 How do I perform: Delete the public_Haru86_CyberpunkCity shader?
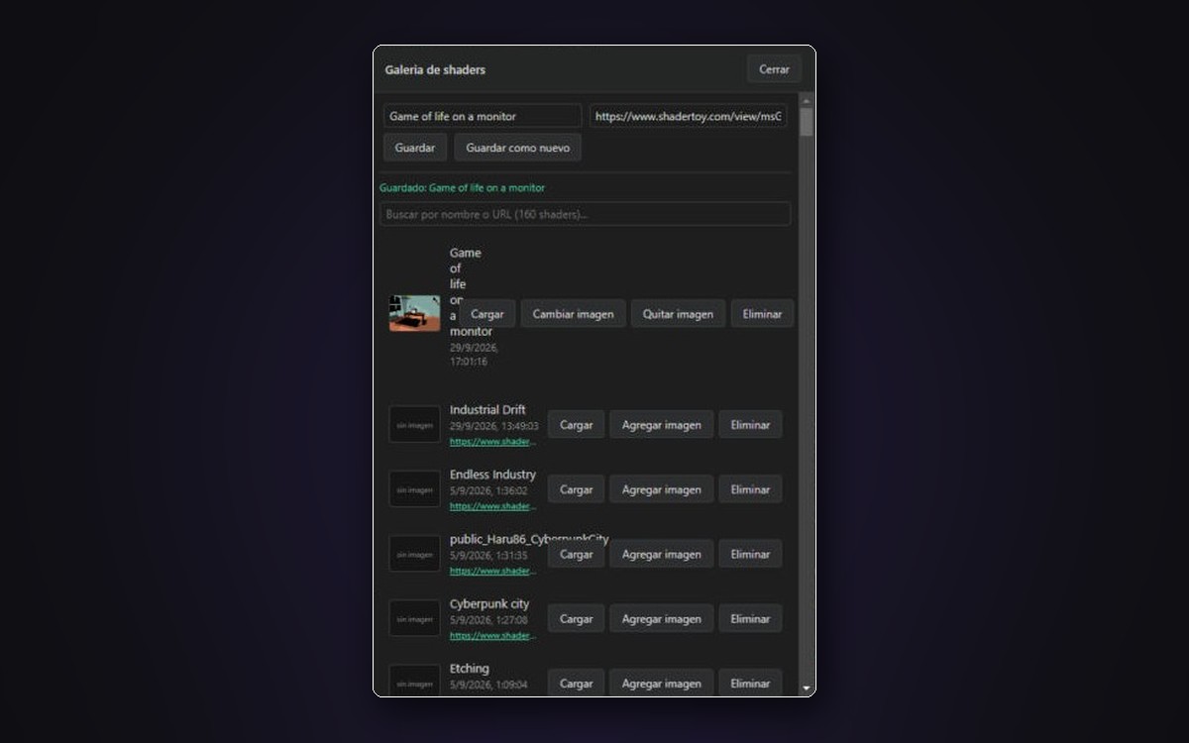click(x=750, y=555)
